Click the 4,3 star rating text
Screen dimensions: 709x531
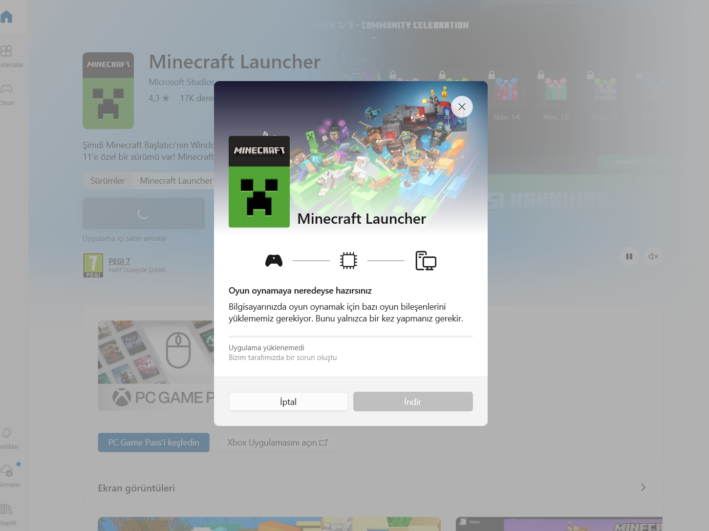(x=159, y=98)
